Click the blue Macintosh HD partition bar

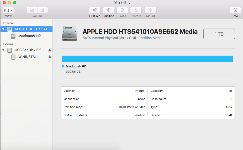147,59
